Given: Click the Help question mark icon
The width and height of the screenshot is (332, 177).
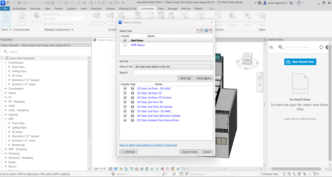Looking at the screenshot, I should coord(299,3).
